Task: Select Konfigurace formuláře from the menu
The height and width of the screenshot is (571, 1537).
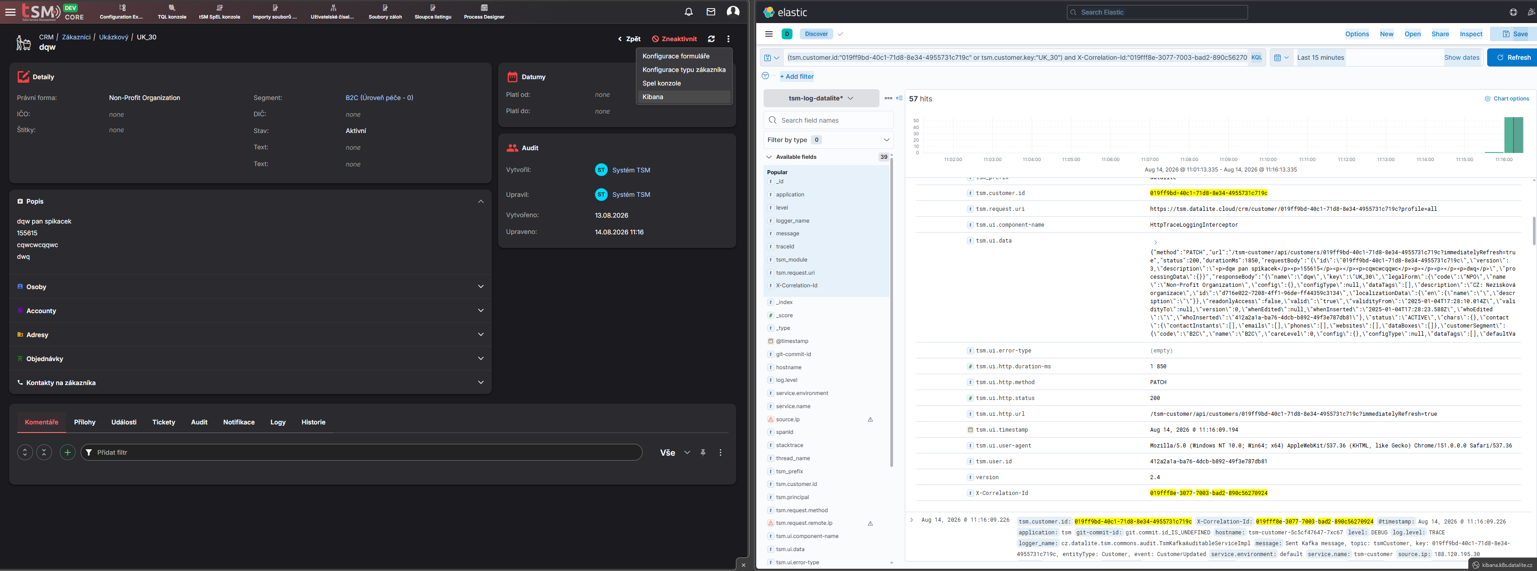Action: tap(684, 56)
